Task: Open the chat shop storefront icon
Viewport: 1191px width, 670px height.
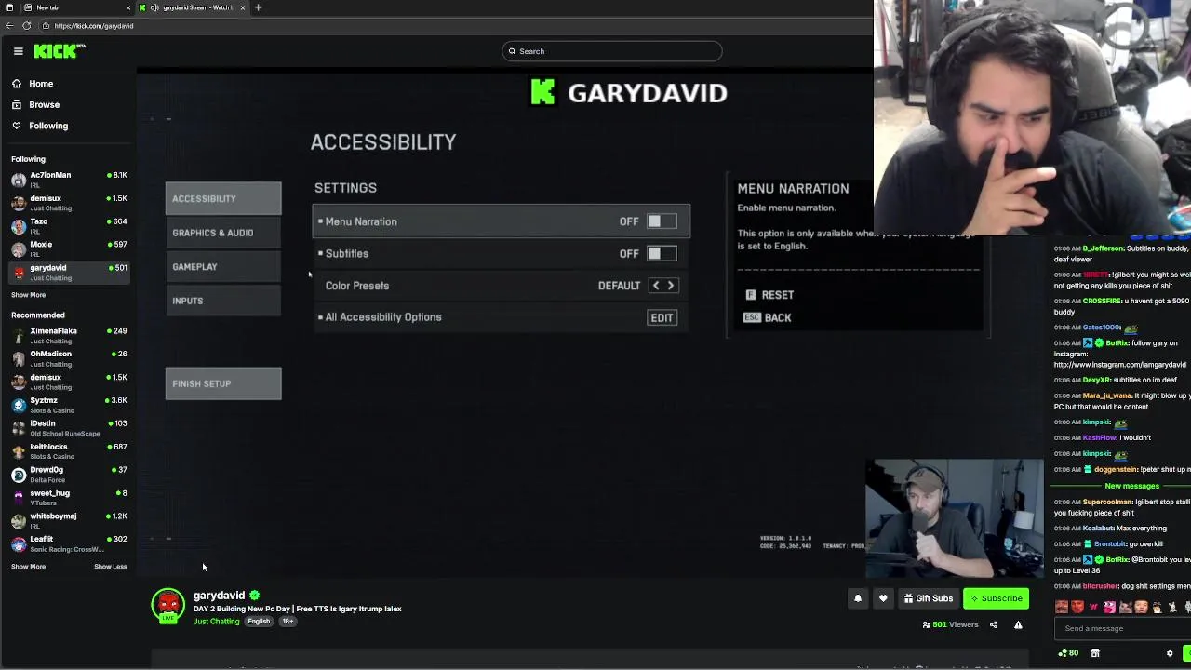Action: pos(1095,653)
